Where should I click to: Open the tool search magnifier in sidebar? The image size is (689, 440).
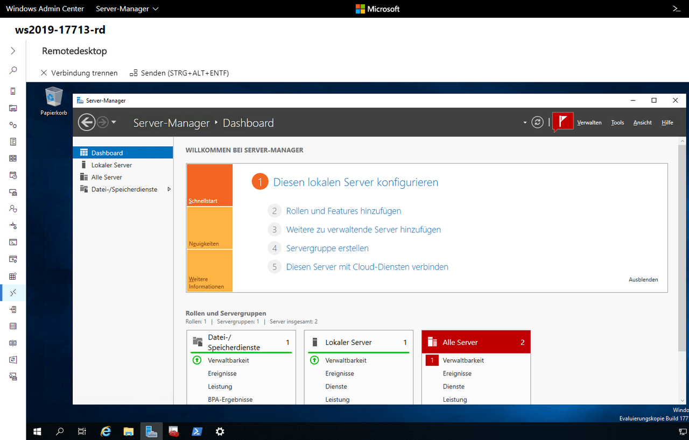[x=13, y=70]
